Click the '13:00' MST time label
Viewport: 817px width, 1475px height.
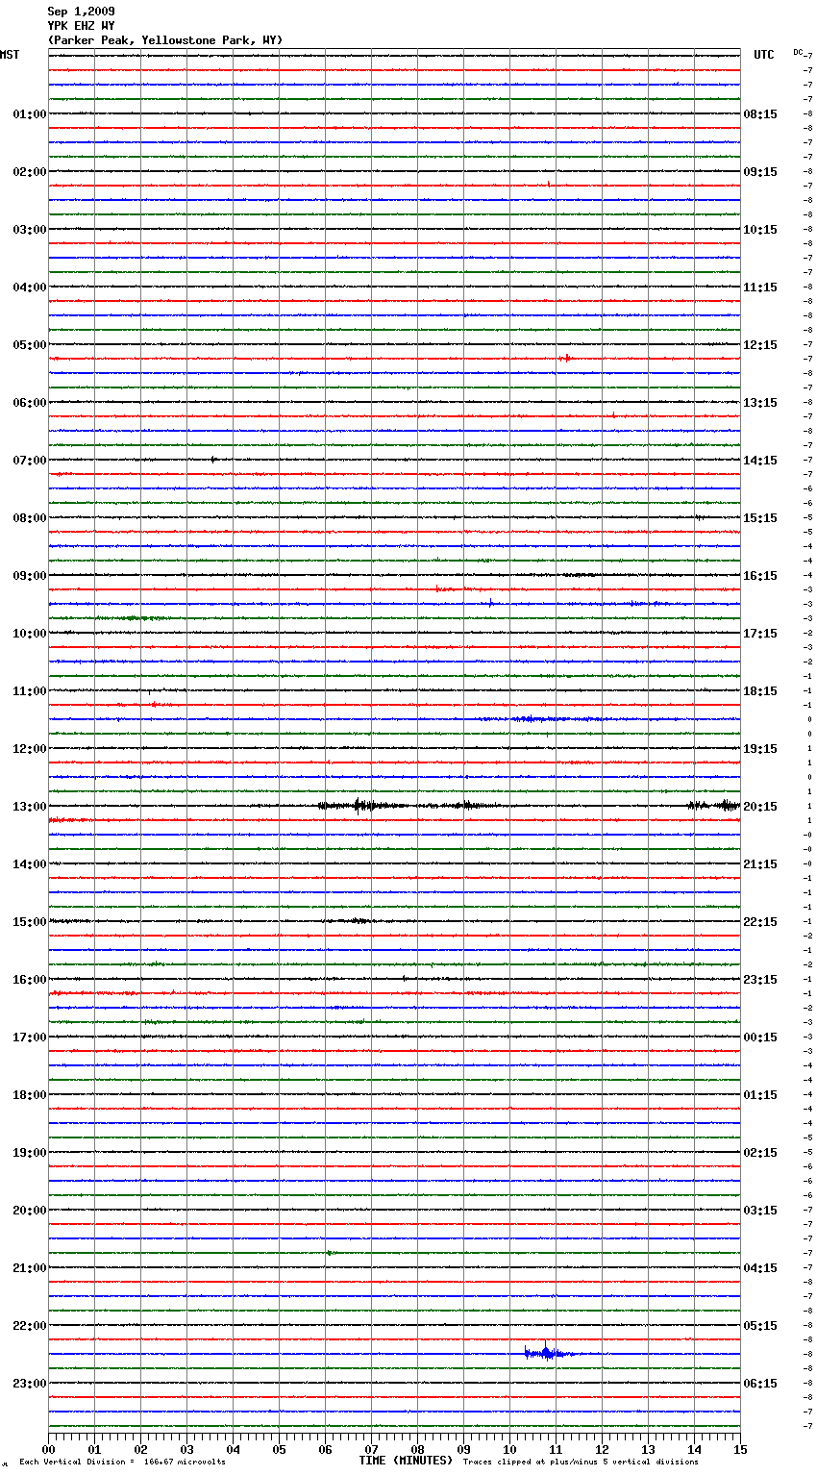[x=30, y=807]
